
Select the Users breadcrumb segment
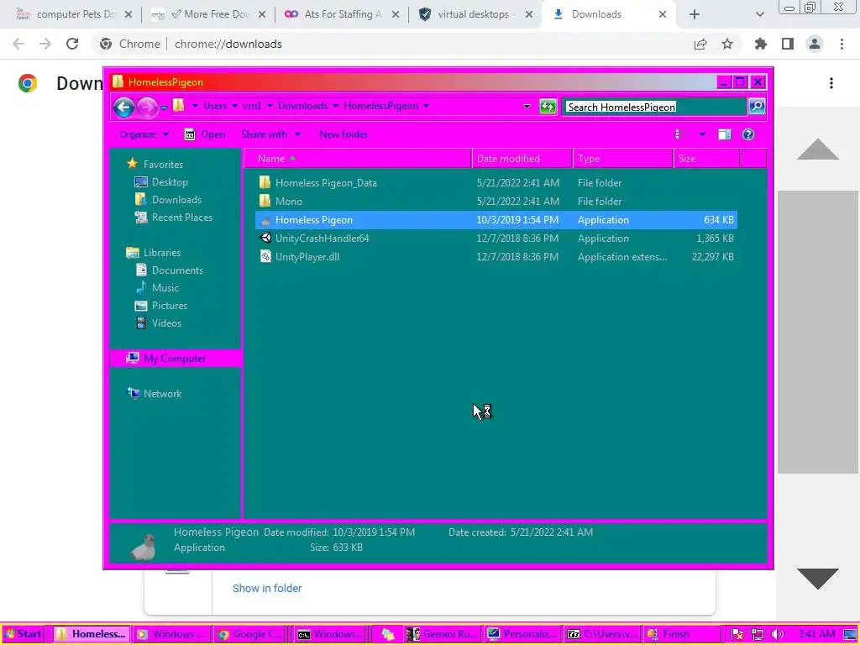215,106
